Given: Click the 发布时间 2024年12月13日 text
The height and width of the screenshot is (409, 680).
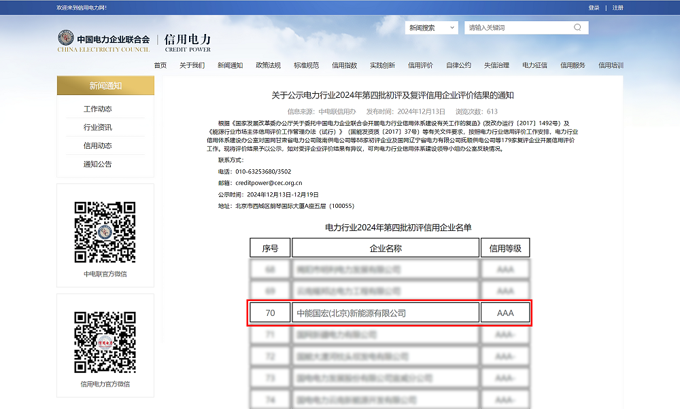Looking at the screenshot, I should (x=405, y=112).
